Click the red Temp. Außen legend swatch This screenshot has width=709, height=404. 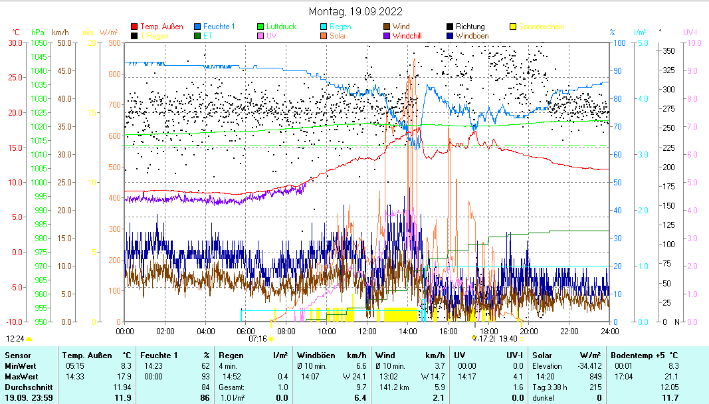(135, 27)
